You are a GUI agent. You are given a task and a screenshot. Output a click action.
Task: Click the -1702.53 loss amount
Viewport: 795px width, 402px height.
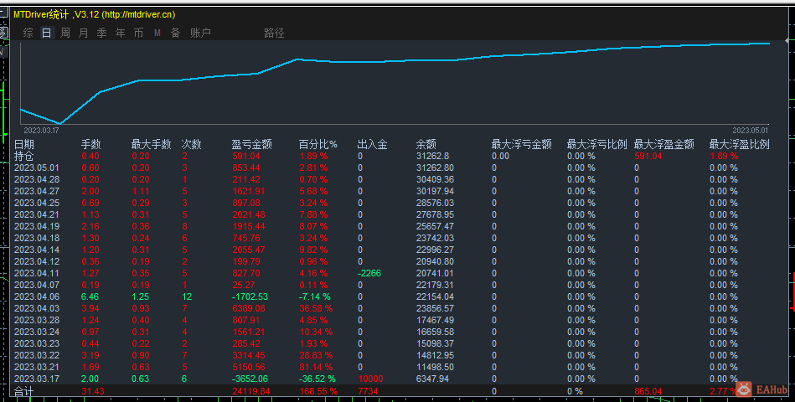[250, 296]
